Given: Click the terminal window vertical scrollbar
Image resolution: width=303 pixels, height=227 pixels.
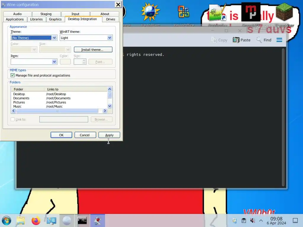Looking at the screenshot, I should click(x=283, y=117).
